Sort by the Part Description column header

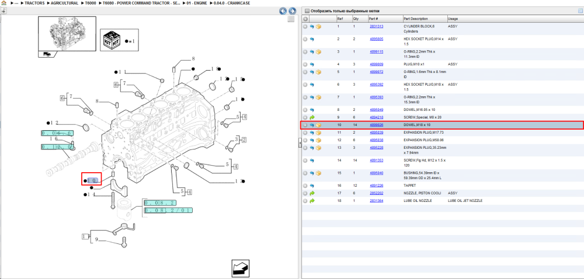click(416, 19)
